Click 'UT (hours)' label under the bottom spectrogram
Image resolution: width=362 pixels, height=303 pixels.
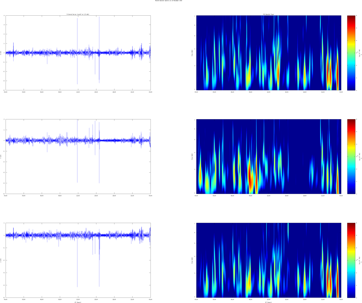(x=268, y=302)
